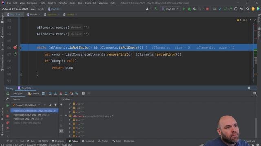Run with Coverage from the toolbar

click(195, 9)
